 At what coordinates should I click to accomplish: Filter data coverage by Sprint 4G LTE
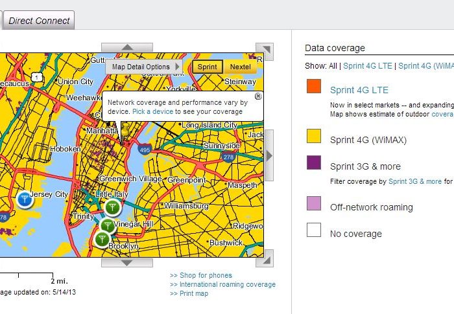[367, 65]
